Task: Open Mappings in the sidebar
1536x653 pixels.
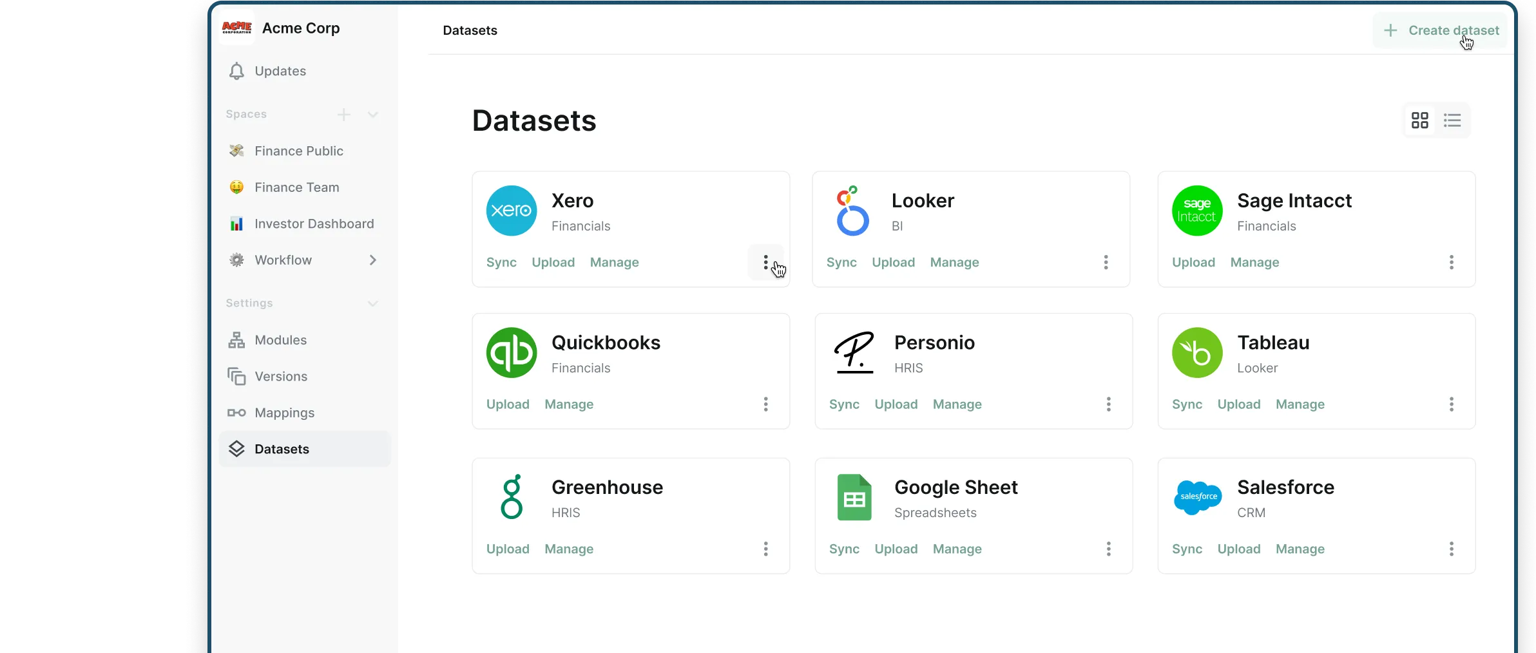Action: pyautogui.click(x=304, y=413)
